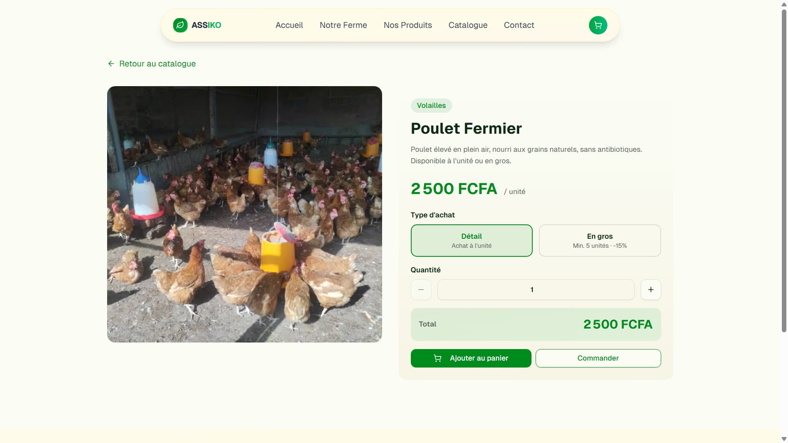Click the scrollbar down arrow

pyautogui.click(x=783, y=438)
